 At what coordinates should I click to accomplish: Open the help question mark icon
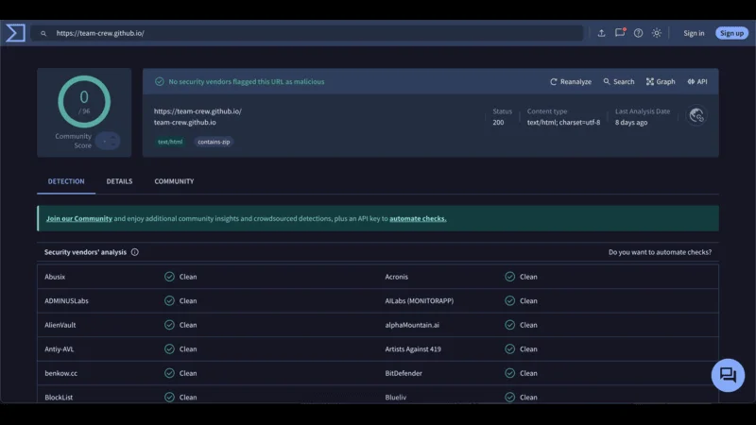click(x=638, y=33)
